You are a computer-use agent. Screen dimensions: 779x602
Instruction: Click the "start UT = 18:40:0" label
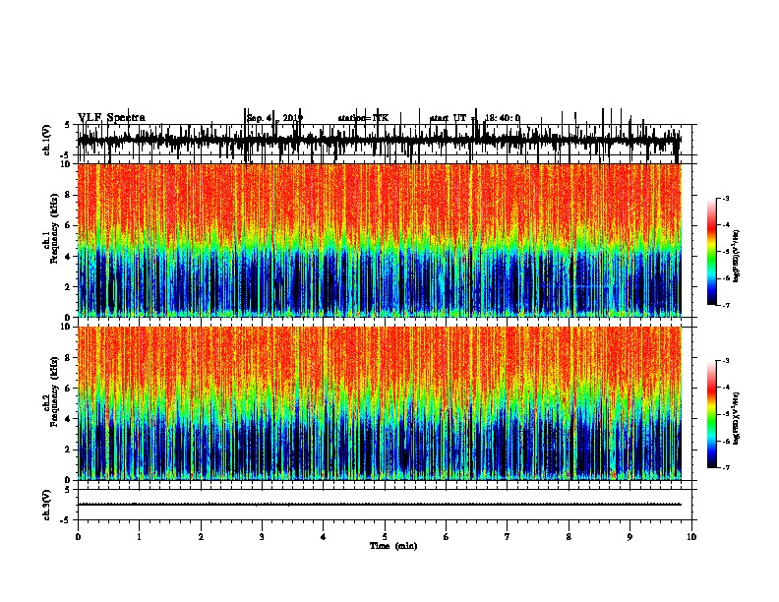475,118
